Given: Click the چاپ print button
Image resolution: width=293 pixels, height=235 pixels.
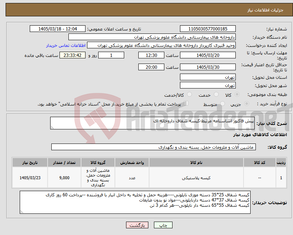Looking at the screenshot, I should tap(163, 225).
